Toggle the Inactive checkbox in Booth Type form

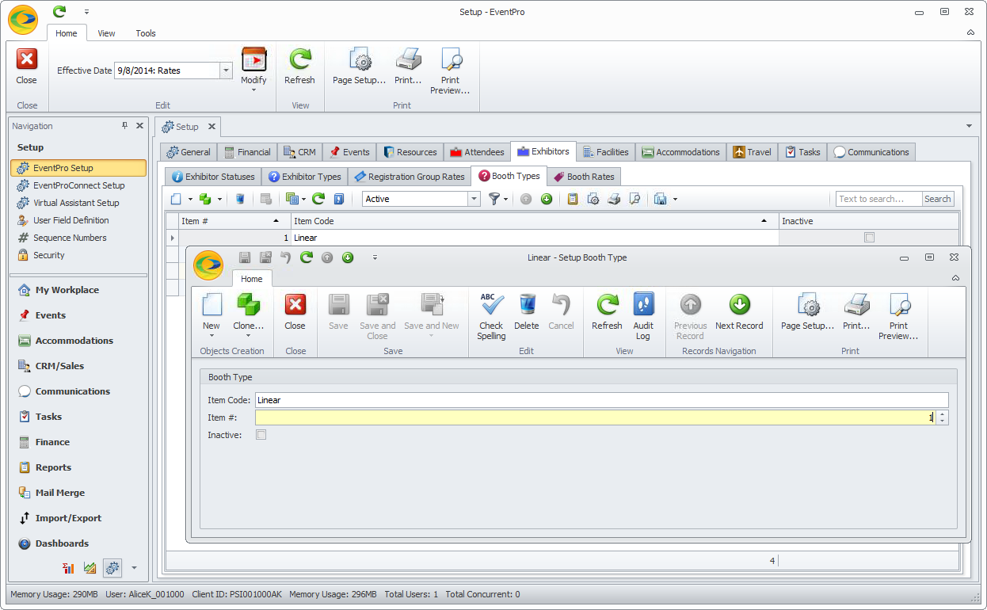click(x=261, y=435)
